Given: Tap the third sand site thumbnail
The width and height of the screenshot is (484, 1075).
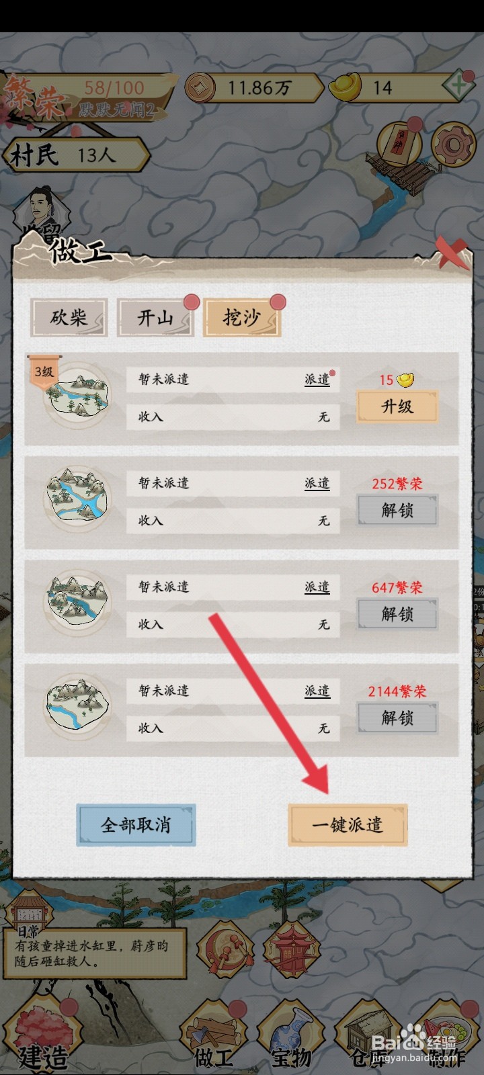Looking at the screenshot, I should [77, 600].
